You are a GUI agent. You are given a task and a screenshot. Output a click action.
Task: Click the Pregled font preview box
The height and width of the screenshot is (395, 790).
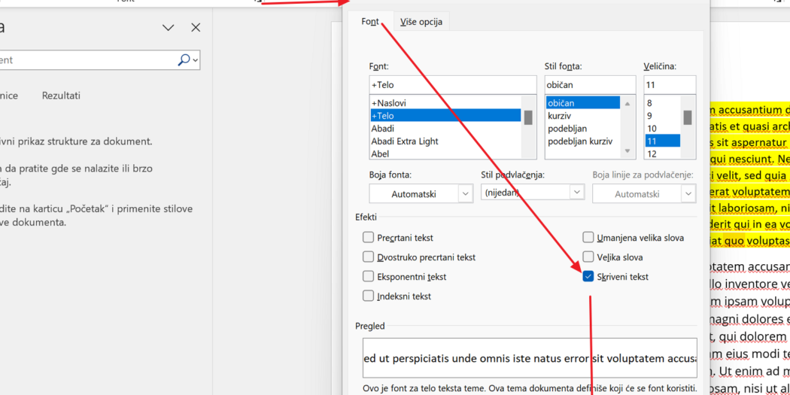530,357
